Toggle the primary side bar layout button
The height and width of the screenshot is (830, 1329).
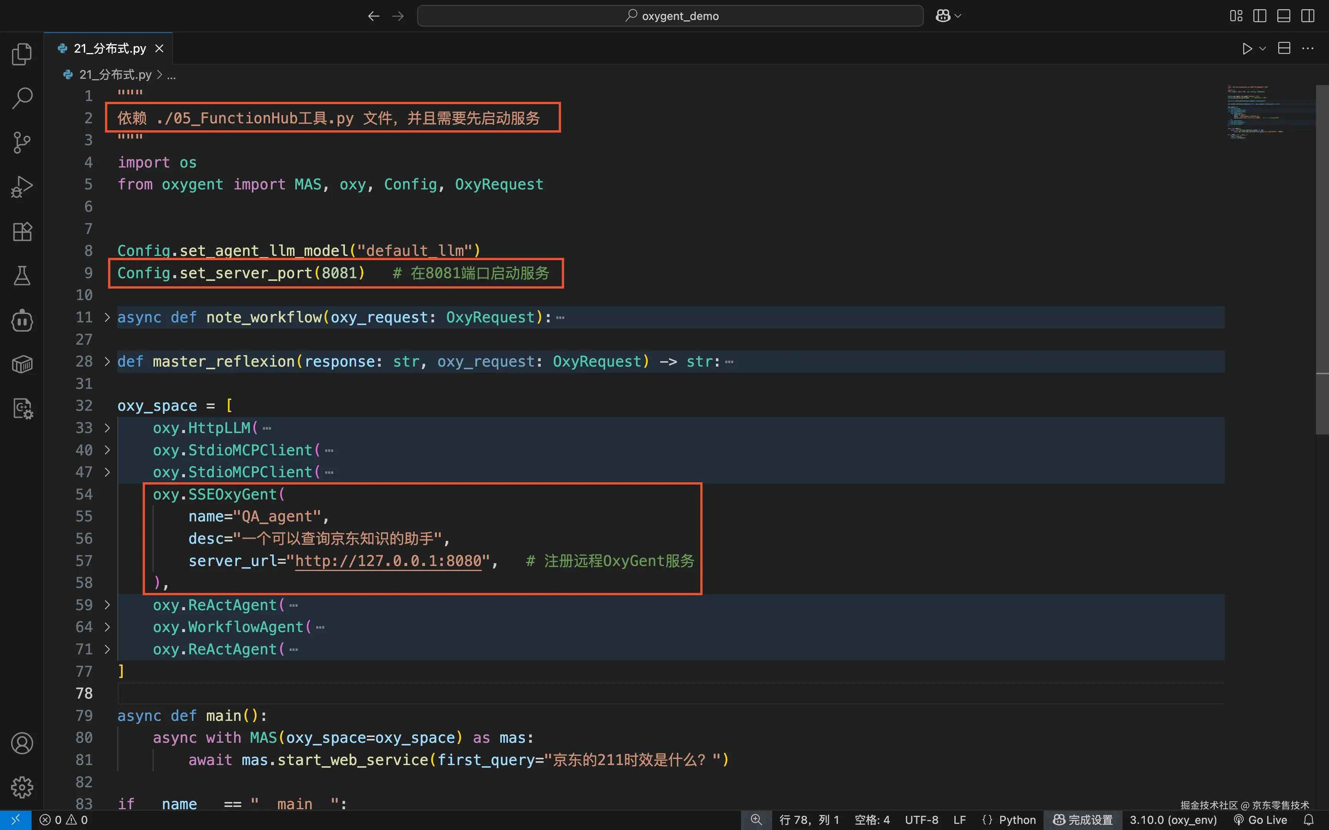coord(1260,16)
